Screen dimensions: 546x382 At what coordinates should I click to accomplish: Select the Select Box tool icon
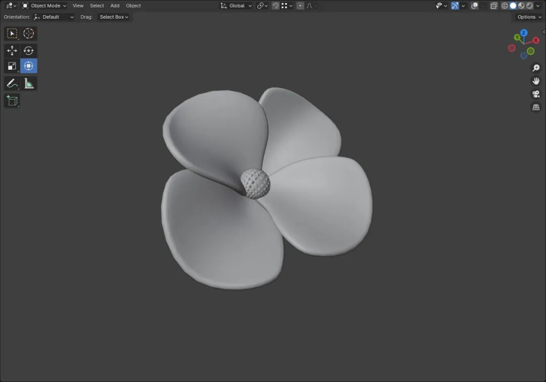tap(12, 33)
